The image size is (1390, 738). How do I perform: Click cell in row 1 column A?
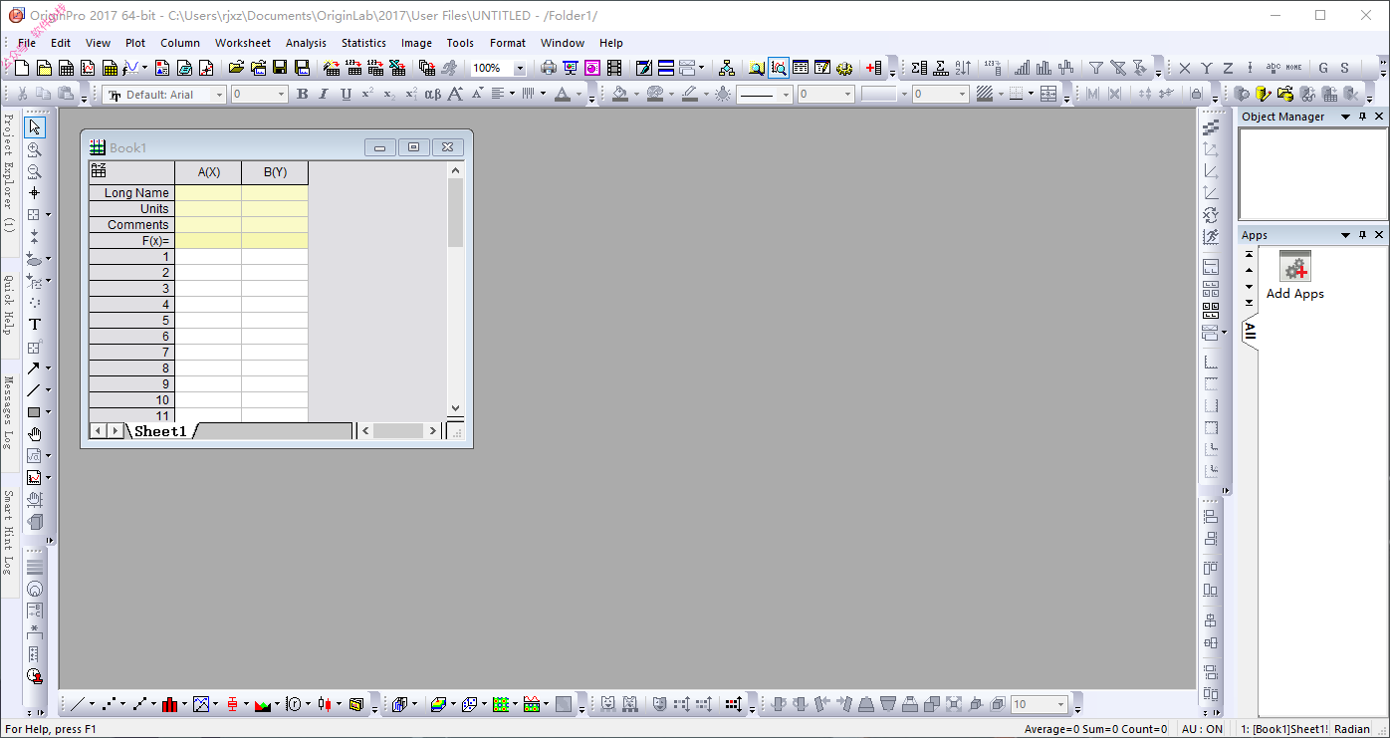coord(208,257)
